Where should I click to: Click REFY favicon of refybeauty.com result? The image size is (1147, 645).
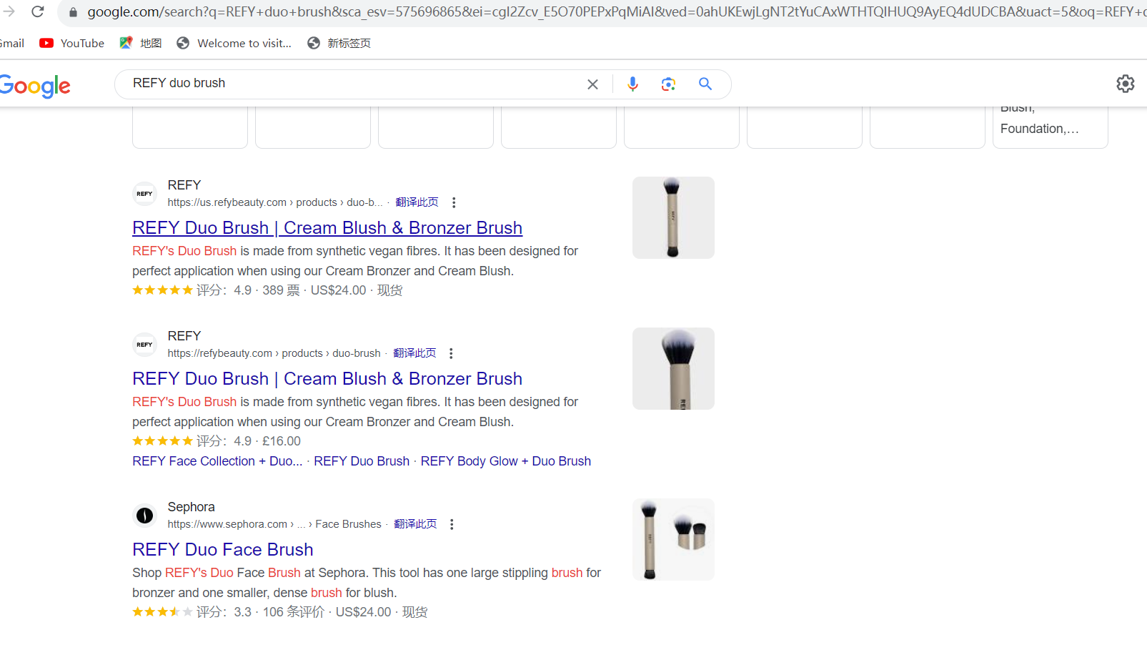point(144,345)
